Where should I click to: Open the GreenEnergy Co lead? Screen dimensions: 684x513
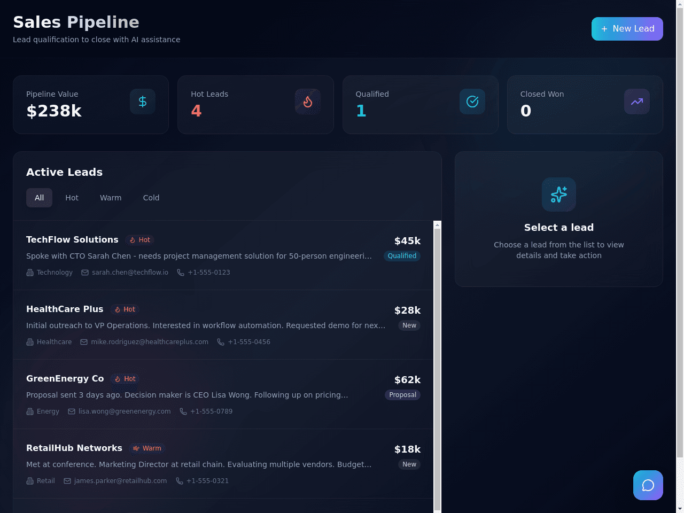(223, 394)
